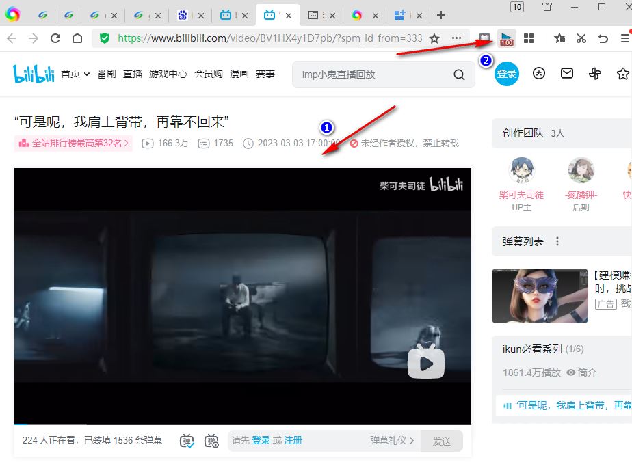632x462 pixels.
Task: Go to browser home page icon
Action: point(77,38)
